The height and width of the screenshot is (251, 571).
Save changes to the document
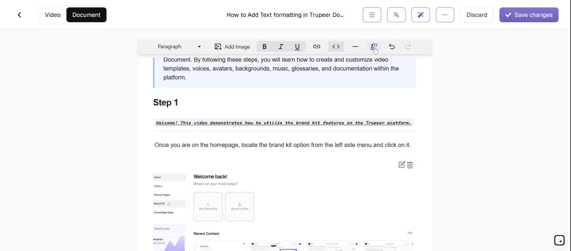529,15
